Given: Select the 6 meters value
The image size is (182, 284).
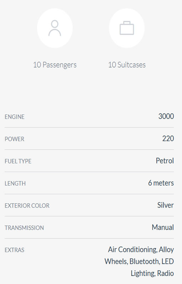Looking at the screenshot, I should [161, 183].
